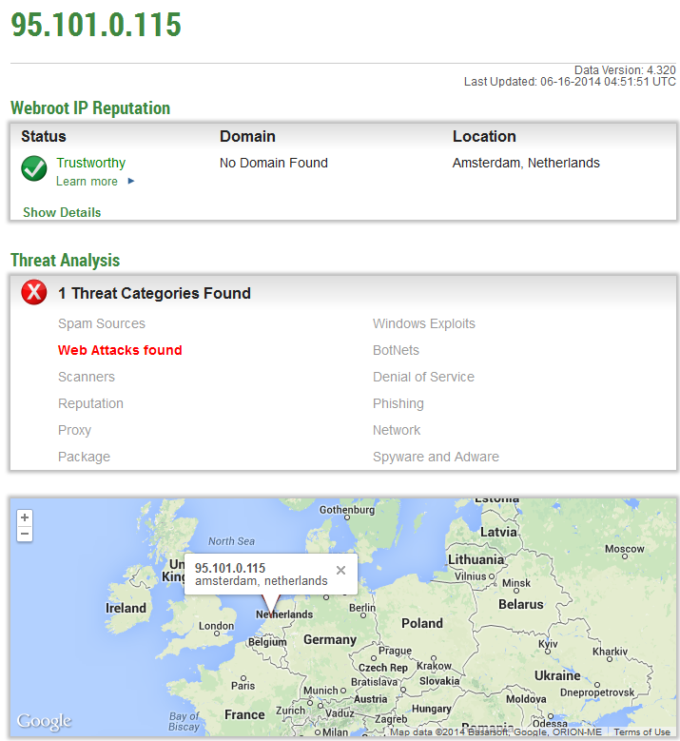Open map Terms of Use

point(642,732)
